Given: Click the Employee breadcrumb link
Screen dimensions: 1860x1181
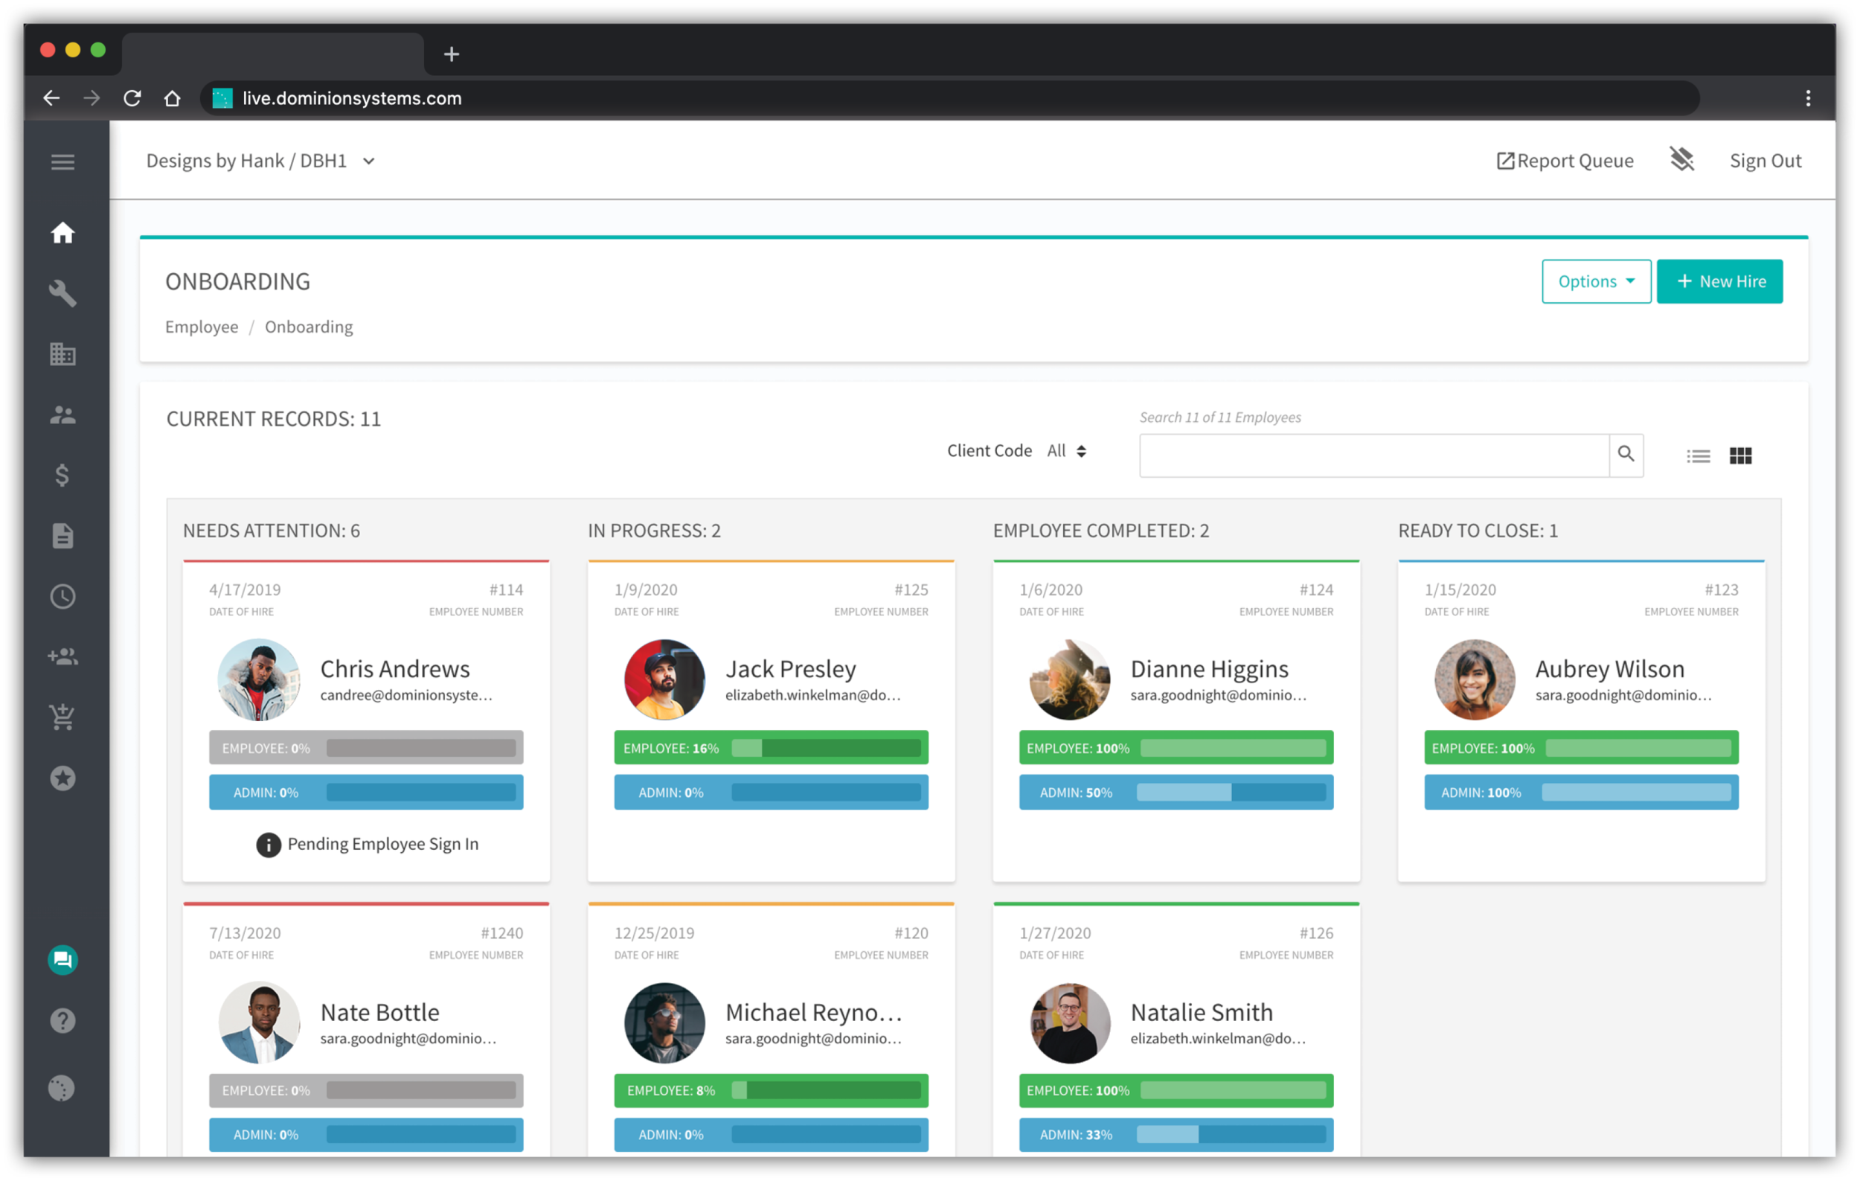Looking at the screenshot, I should pyautogui.click(x=201, y=327).
